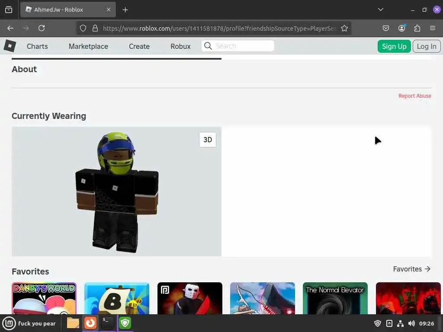The width and height of the screenshot is (443, 332).
Task: Open the Firefox hamburger application menu
Action: pos(433,28)
